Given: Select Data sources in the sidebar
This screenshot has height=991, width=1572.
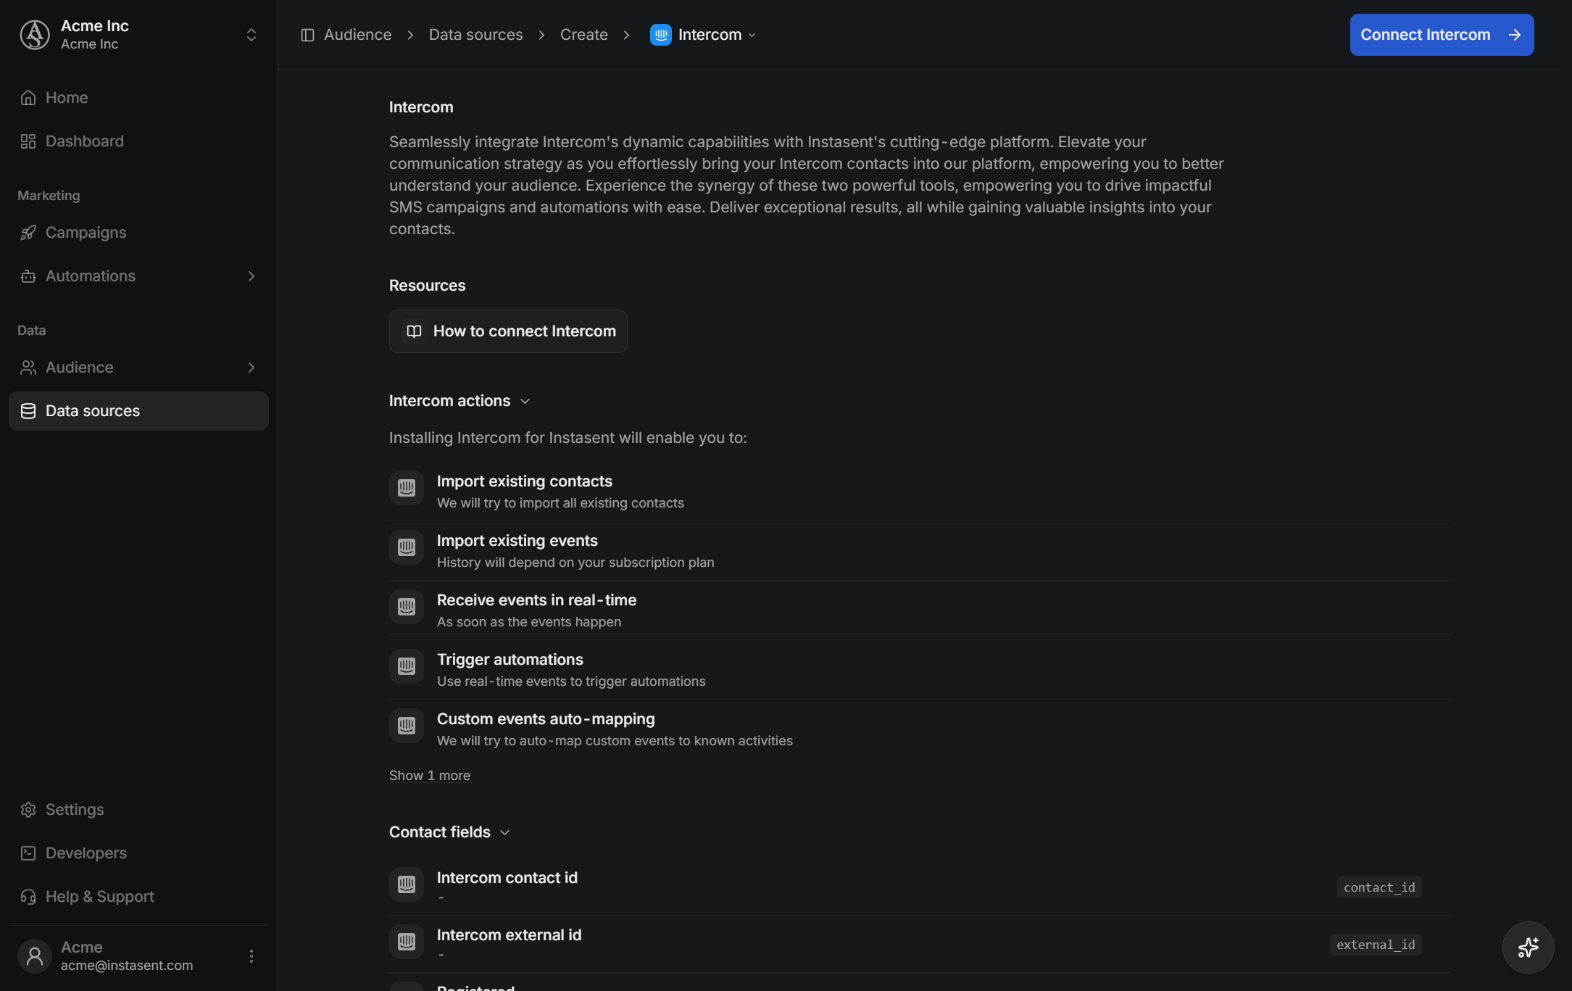Looking at the screenshot, I should pos(138,410).
